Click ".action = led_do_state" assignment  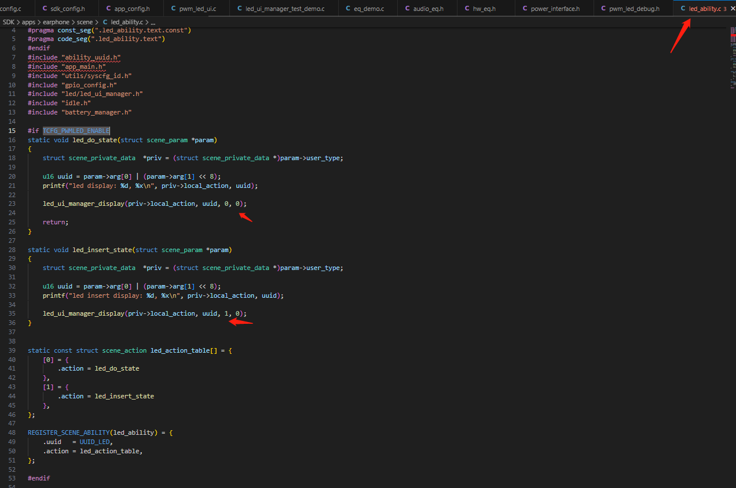(x=98, y=368)
